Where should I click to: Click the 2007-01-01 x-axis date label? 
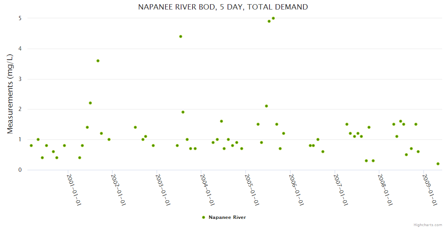[x=341, y=190]
